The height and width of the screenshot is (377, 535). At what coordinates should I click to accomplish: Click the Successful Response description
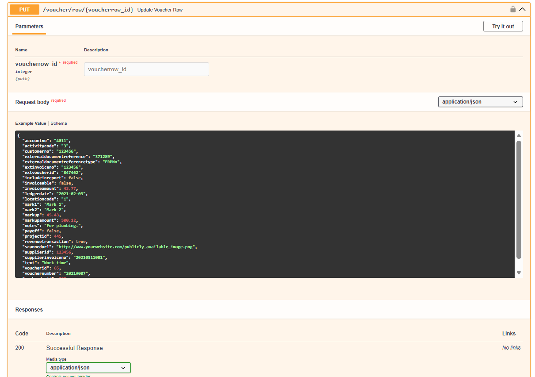(x=74, y=348)
